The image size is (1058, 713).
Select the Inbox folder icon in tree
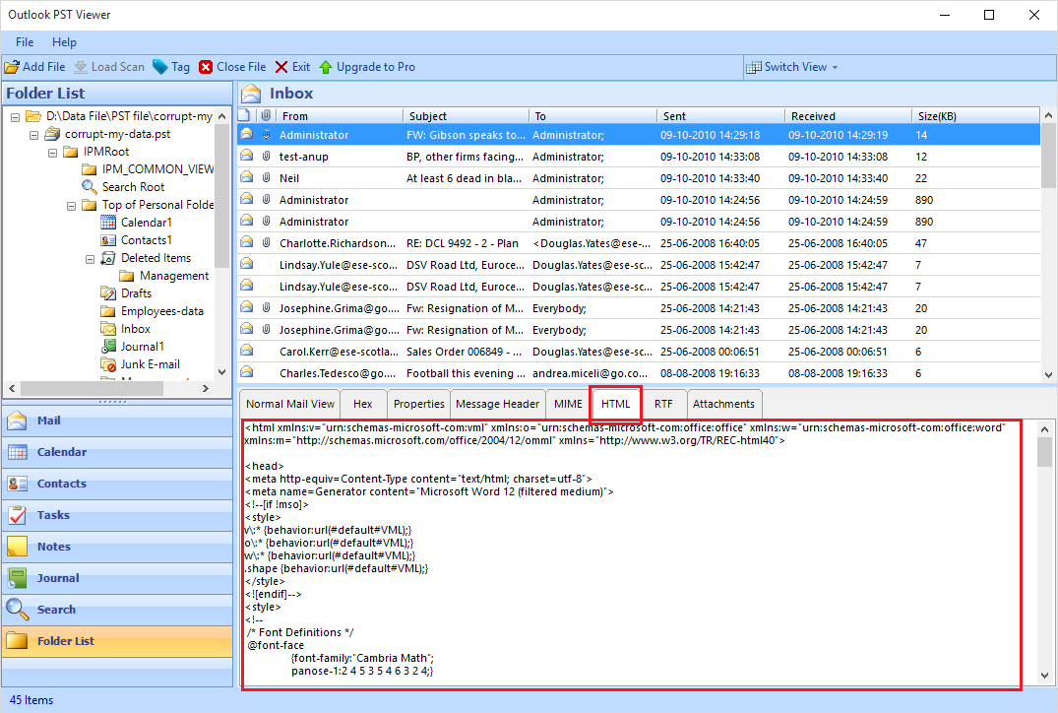[108, 329]
